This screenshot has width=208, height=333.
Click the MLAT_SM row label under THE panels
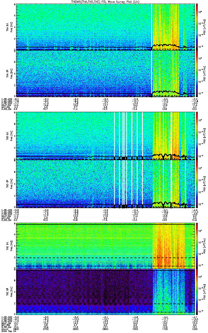(6, 323)
